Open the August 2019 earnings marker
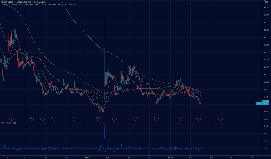This screenshot has height=159, width=271. coord(54,119)
